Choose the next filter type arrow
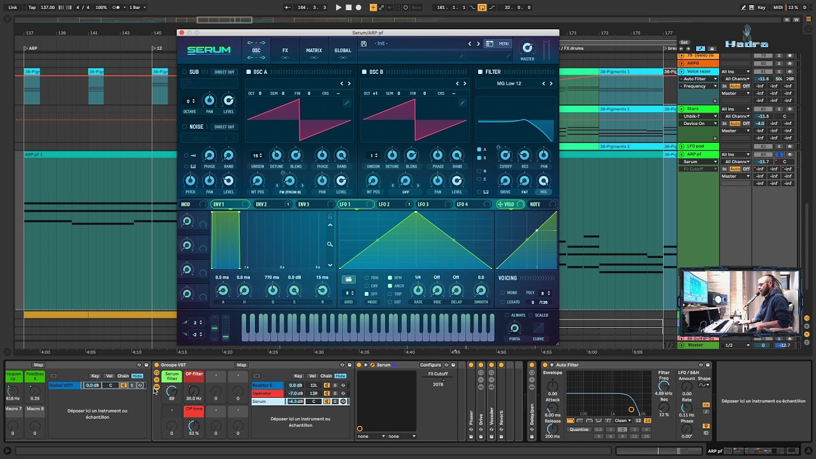Image resolution: width=816 pixels, height=459 pixels. (551, 84)
